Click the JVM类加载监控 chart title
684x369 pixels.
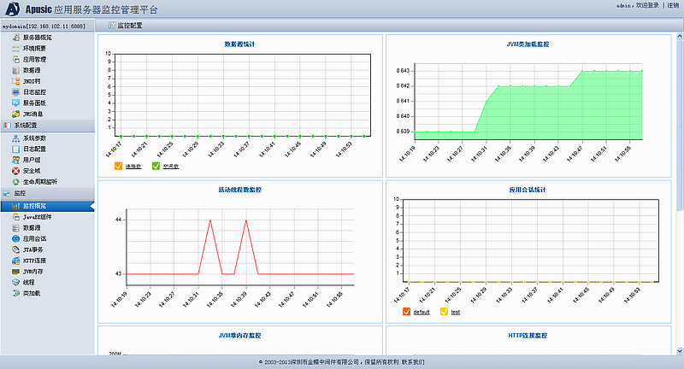pos(528,44)
